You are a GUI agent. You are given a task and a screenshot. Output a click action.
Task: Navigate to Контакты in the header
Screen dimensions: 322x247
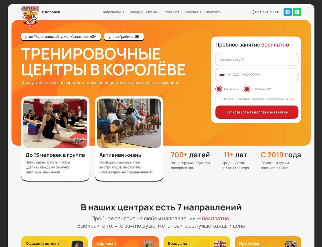coord(193,12)
